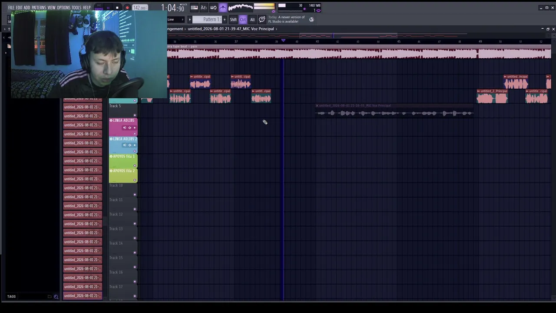Toggle typing keyboard to piano icon
Viewport: 556px width, 313px height.
click(194, 8)
